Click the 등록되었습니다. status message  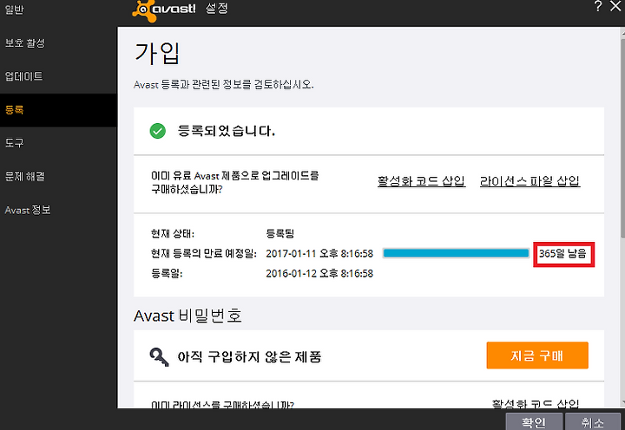tap(226, 131)
